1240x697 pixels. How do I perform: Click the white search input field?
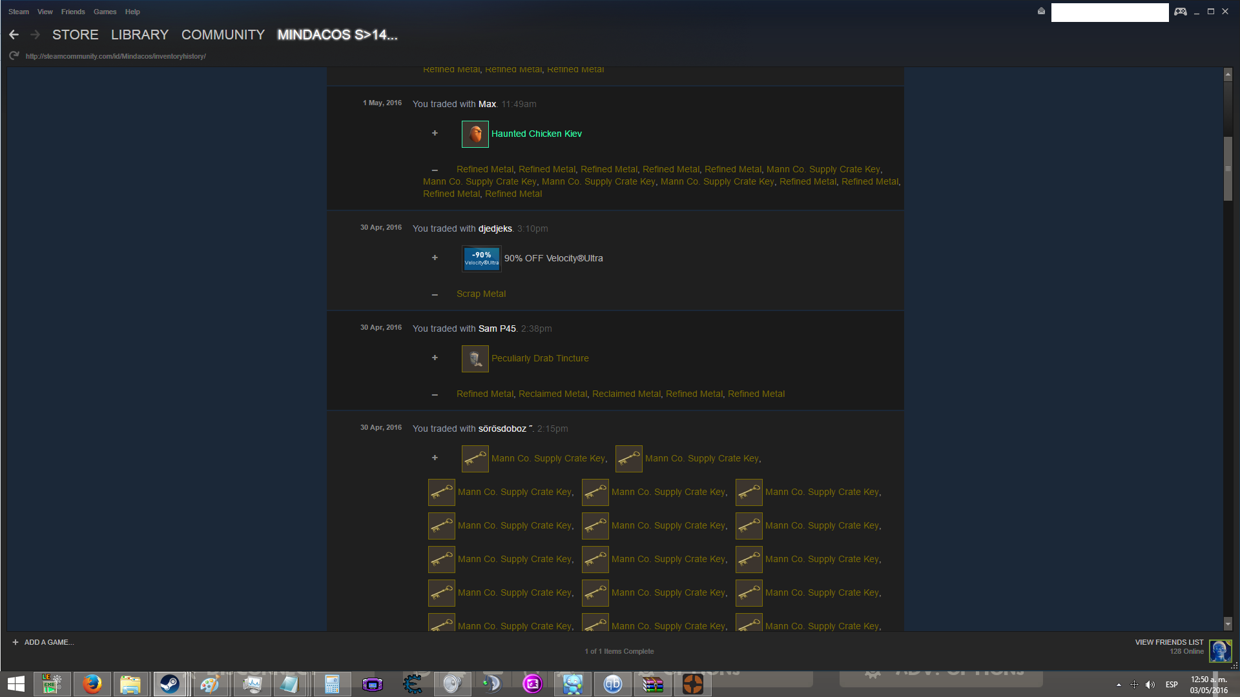pos(1109,12)
